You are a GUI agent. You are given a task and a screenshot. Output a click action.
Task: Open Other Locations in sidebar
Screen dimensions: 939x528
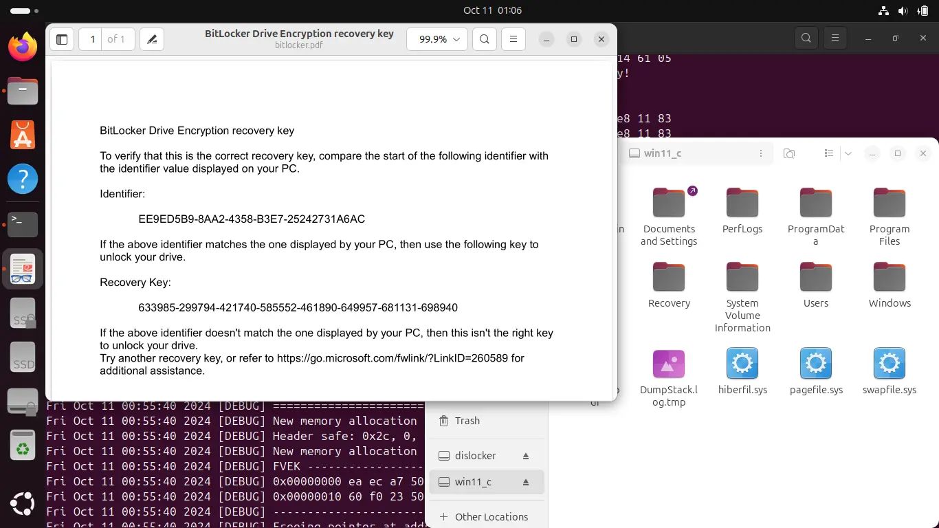tap(491, 517)
